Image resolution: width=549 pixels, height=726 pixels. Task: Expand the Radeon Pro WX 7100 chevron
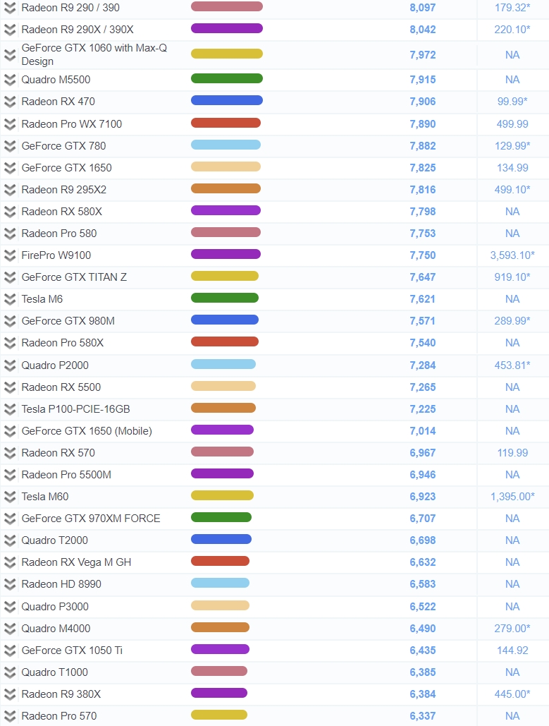click(x=10, y=124)
